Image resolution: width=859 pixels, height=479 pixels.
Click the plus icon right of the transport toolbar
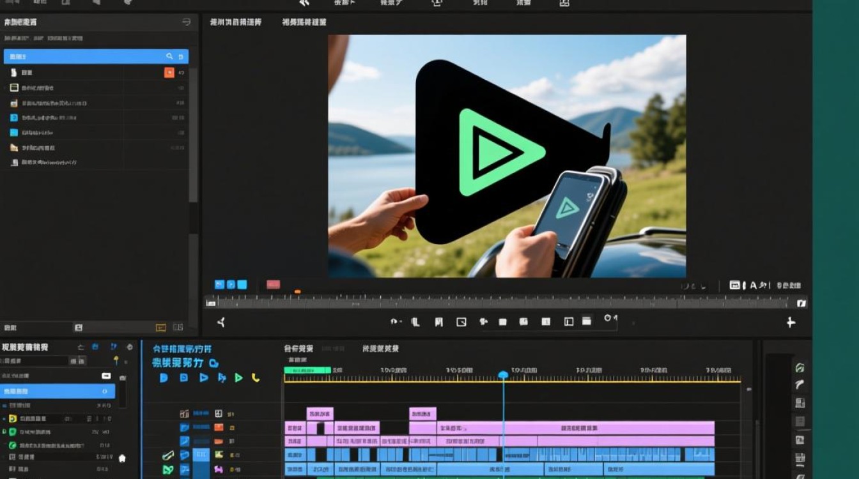coord(791,323)
